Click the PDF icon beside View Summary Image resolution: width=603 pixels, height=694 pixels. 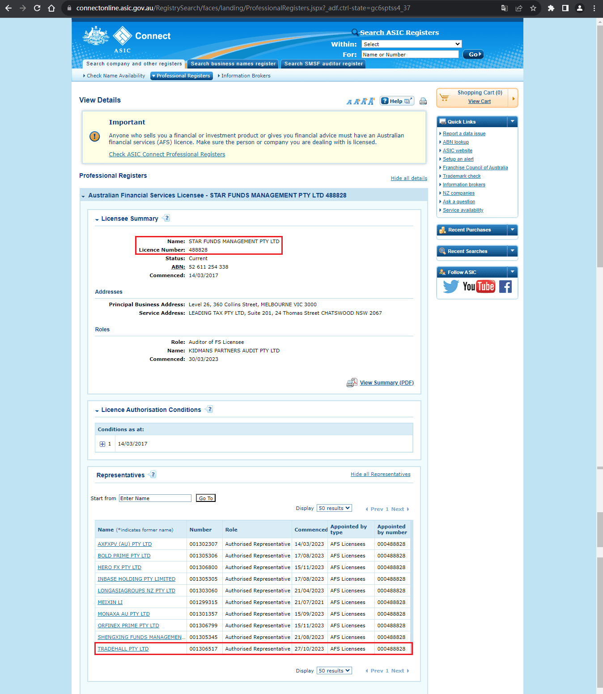click(x=352, y=382)
